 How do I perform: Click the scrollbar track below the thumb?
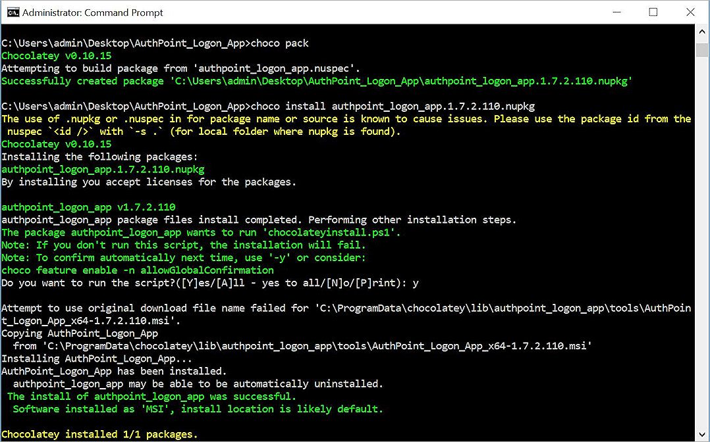click(700, 230)
